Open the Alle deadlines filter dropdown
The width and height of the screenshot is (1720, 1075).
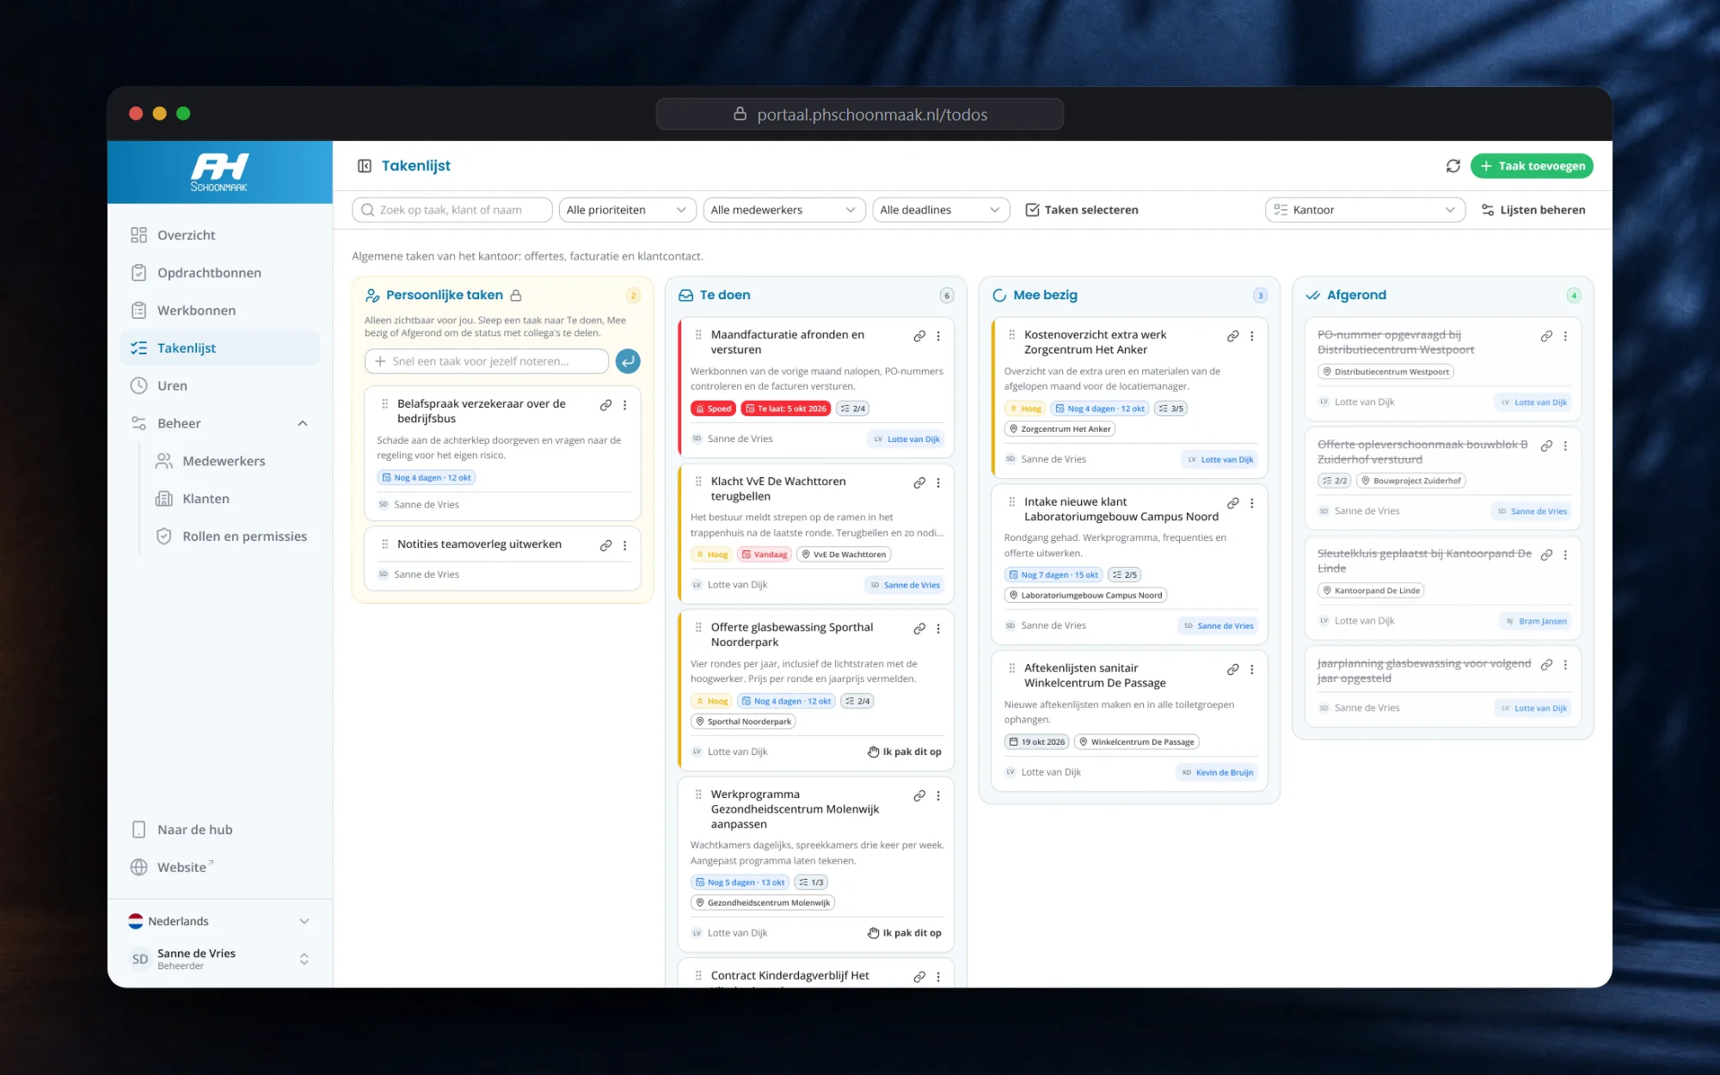tap(941, 210)
